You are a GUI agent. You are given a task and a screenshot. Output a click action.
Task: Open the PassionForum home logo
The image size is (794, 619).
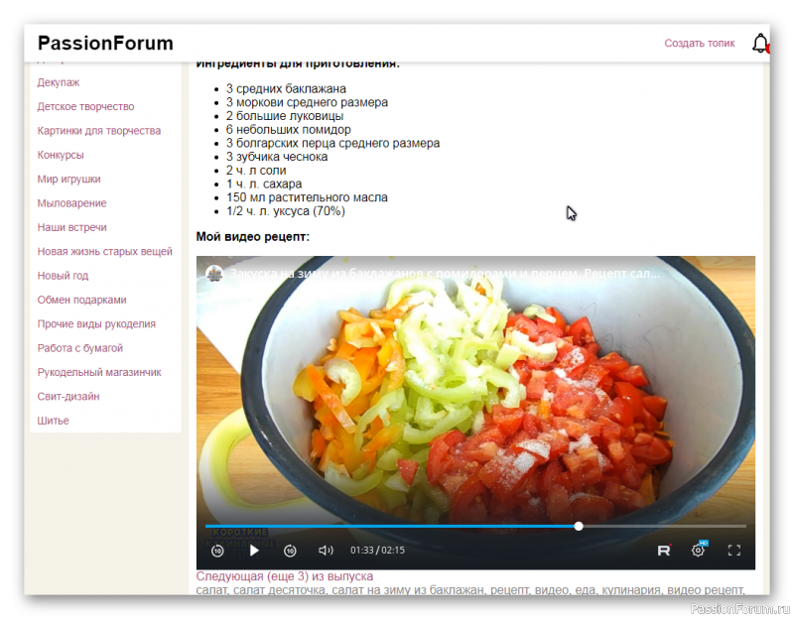point(105,43)
